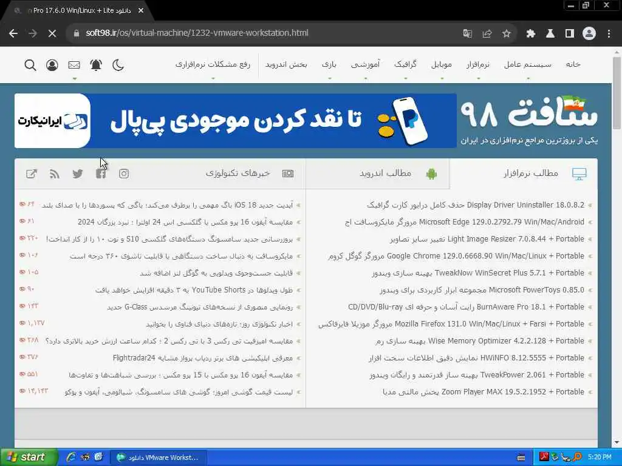Stop loading the page in Chrome
The image size is (622, 466).
(x=52, y=33)
